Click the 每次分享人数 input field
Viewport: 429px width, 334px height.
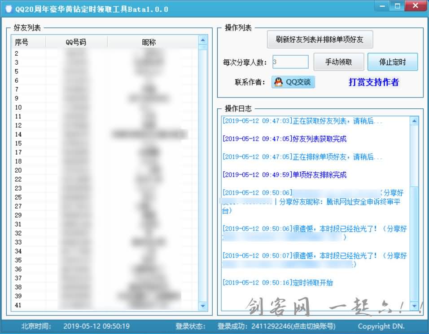click(x=290, y=62)
